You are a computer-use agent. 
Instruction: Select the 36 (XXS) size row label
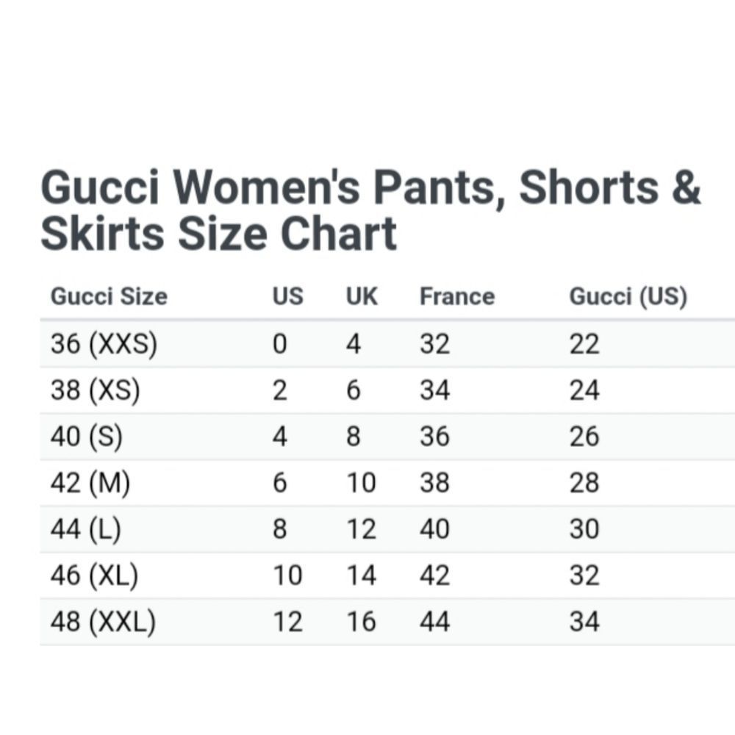coord(104,344)
